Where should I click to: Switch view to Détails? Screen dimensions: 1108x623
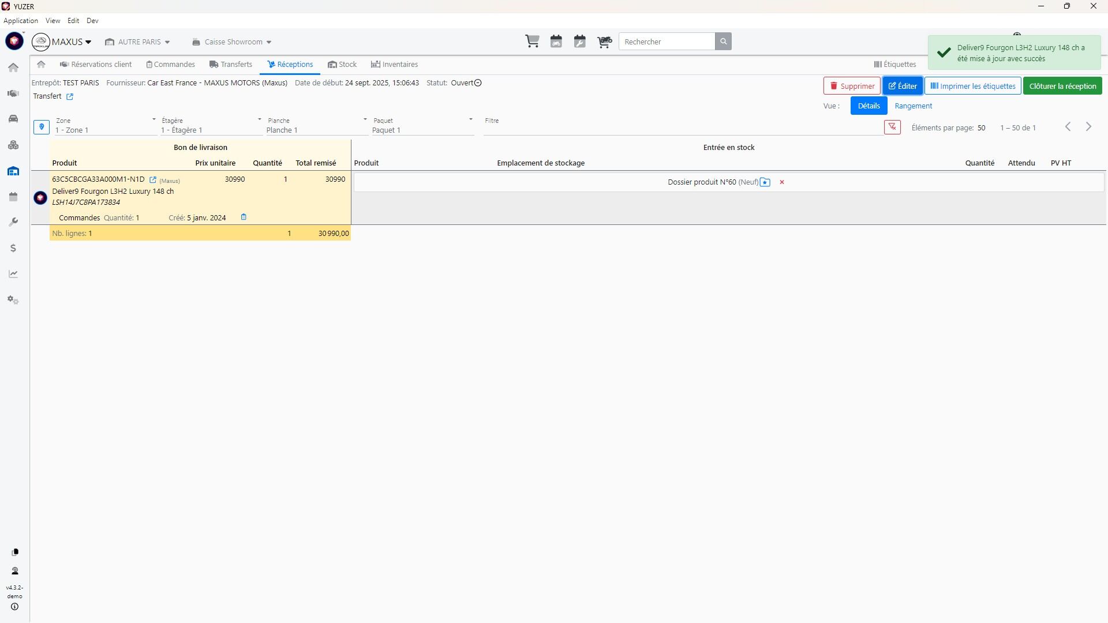[869, 106]
